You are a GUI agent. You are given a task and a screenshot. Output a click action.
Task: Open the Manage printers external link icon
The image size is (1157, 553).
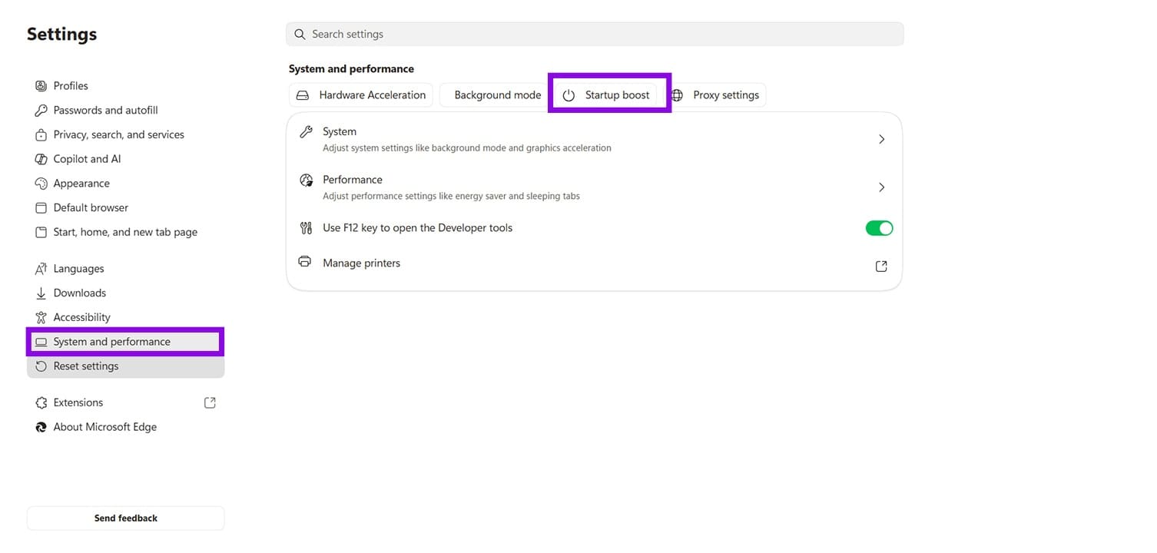(881, 267)
